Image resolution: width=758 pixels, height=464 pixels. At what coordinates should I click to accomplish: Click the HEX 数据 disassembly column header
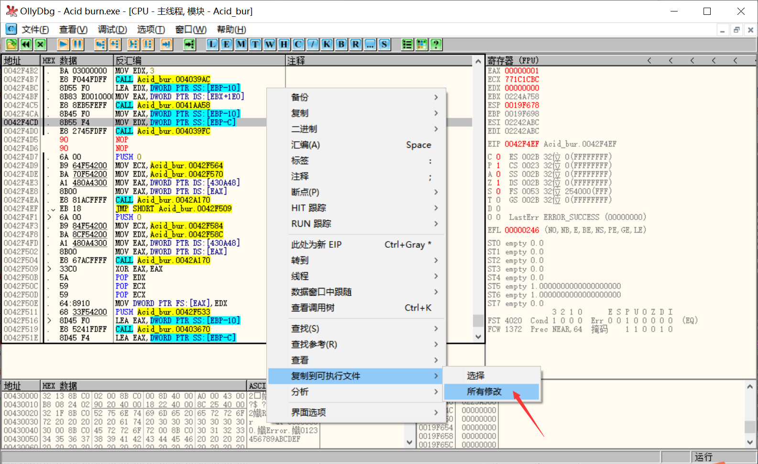77,61
